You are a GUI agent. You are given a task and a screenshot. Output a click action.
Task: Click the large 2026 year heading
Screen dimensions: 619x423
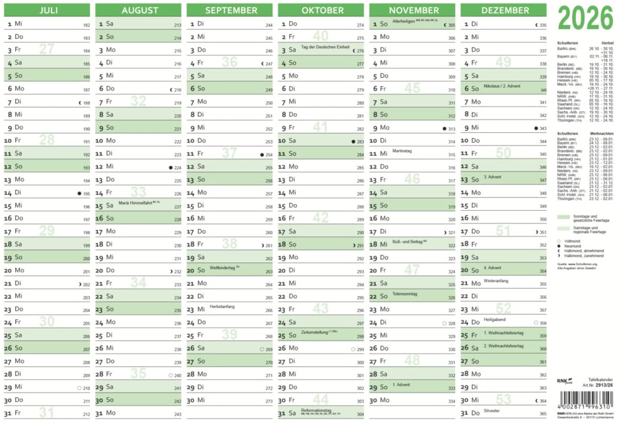585,19
